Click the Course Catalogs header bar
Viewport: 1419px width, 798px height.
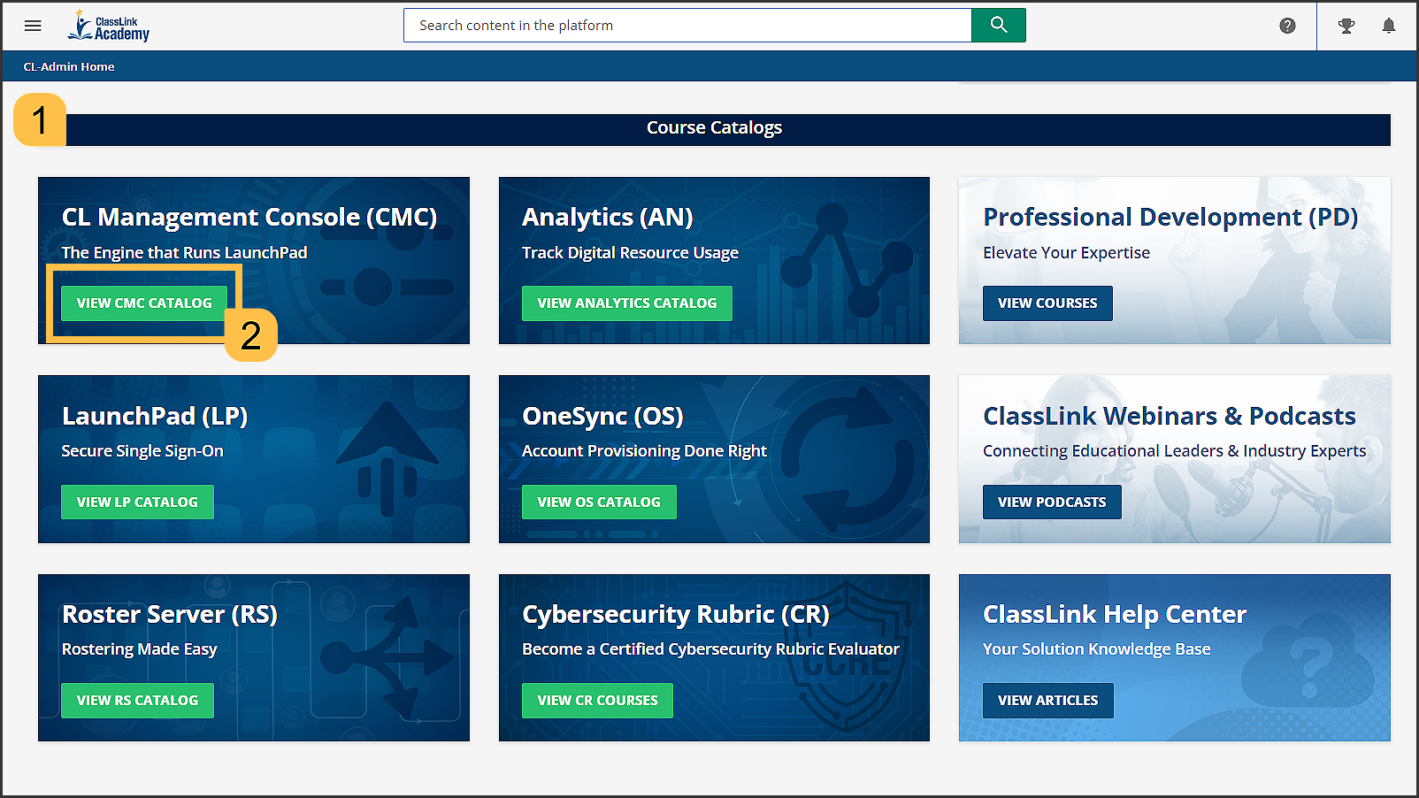coord(714,128)
